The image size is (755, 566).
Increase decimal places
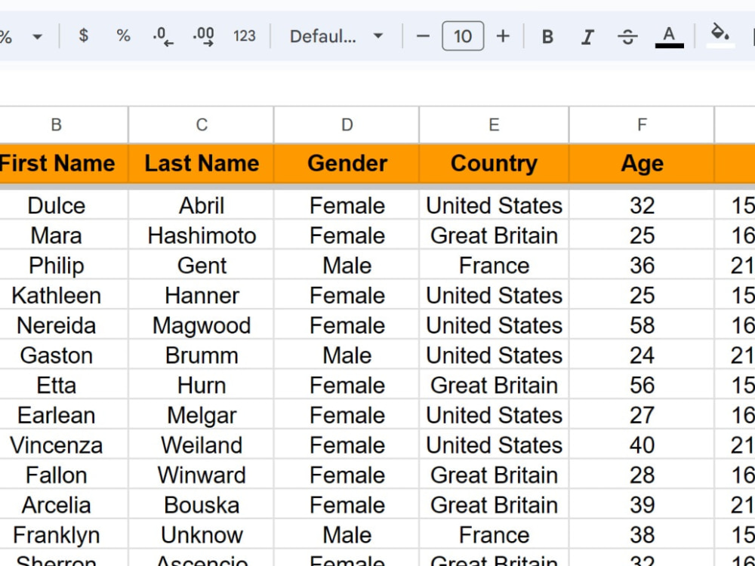tap(203, 35)
